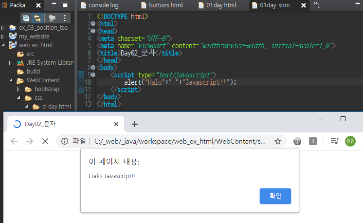Bookmark this page with the star
Image resolution: width=363 pixels, height=223 pixels.
click(278, 141)
